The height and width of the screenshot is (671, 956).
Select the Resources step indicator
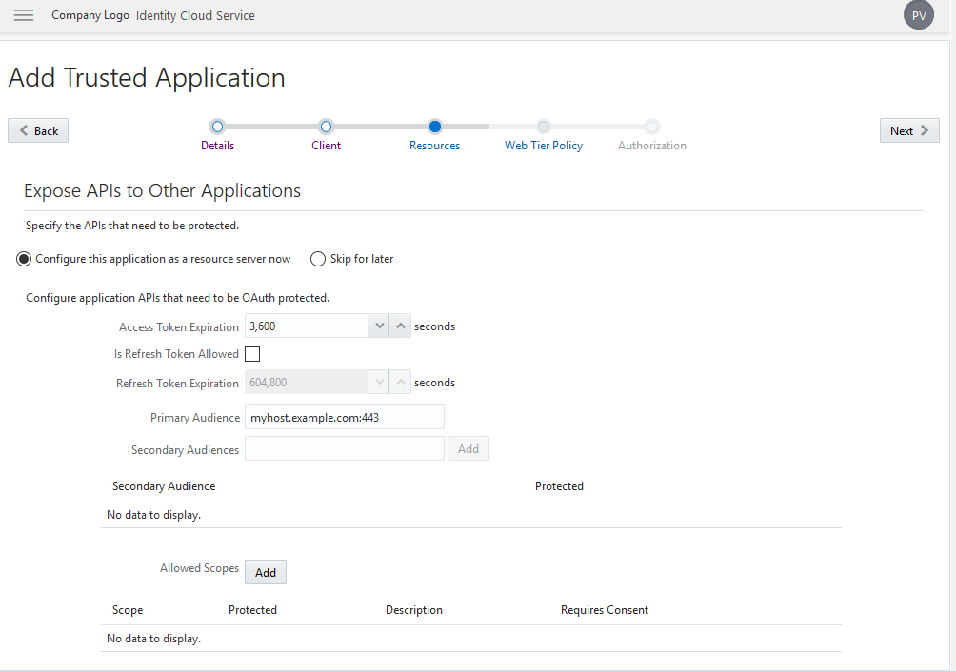435,126
